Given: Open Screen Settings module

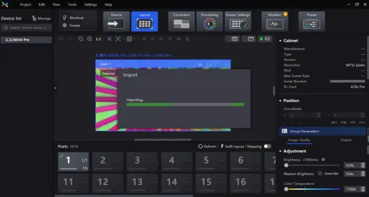Looking at the screenshot, I should pos(238,21).
